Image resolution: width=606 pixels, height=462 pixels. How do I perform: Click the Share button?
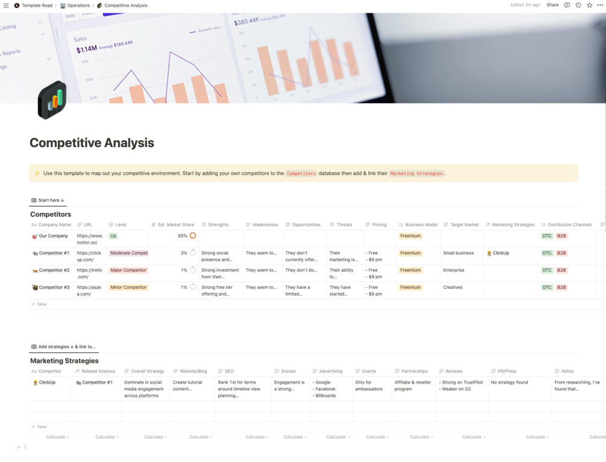click(552, 5)
